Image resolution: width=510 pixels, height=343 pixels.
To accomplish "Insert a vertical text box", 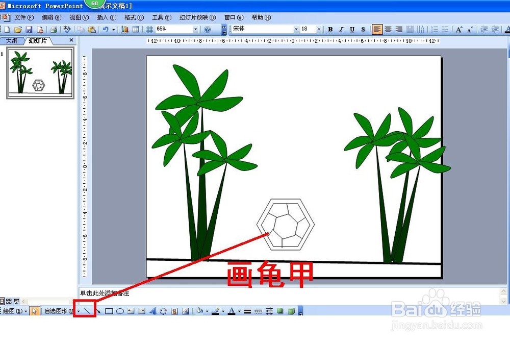I will pos(141,311).
